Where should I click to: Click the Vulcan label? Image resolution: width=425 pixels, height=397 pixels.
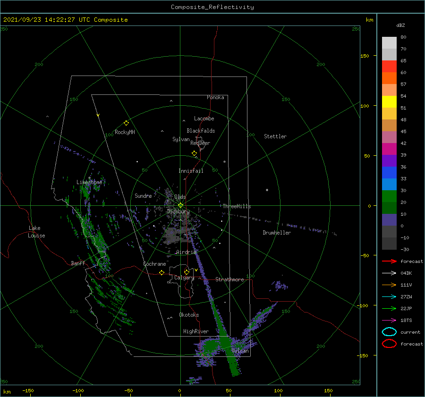point(240,351)
